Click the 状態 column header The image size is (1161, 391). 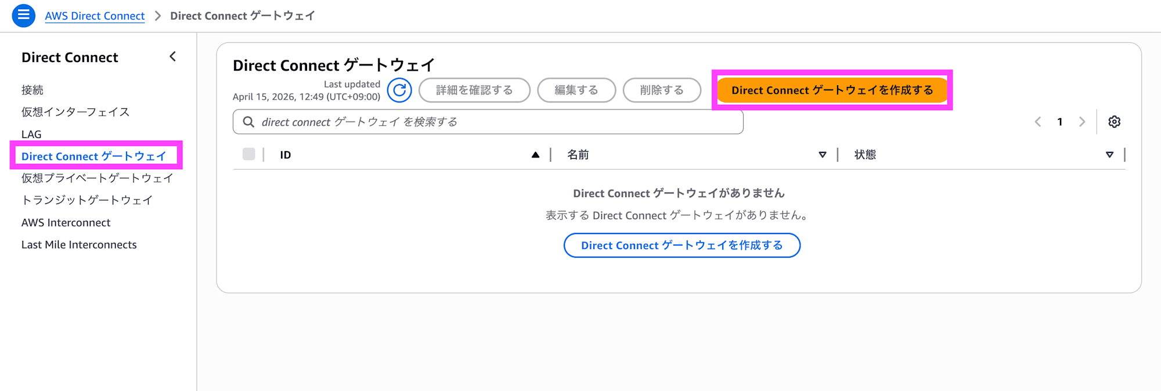coord(865,155)
